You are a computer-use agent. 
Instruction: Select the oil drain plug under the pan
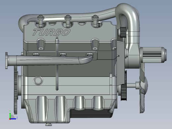coord(49,124)
